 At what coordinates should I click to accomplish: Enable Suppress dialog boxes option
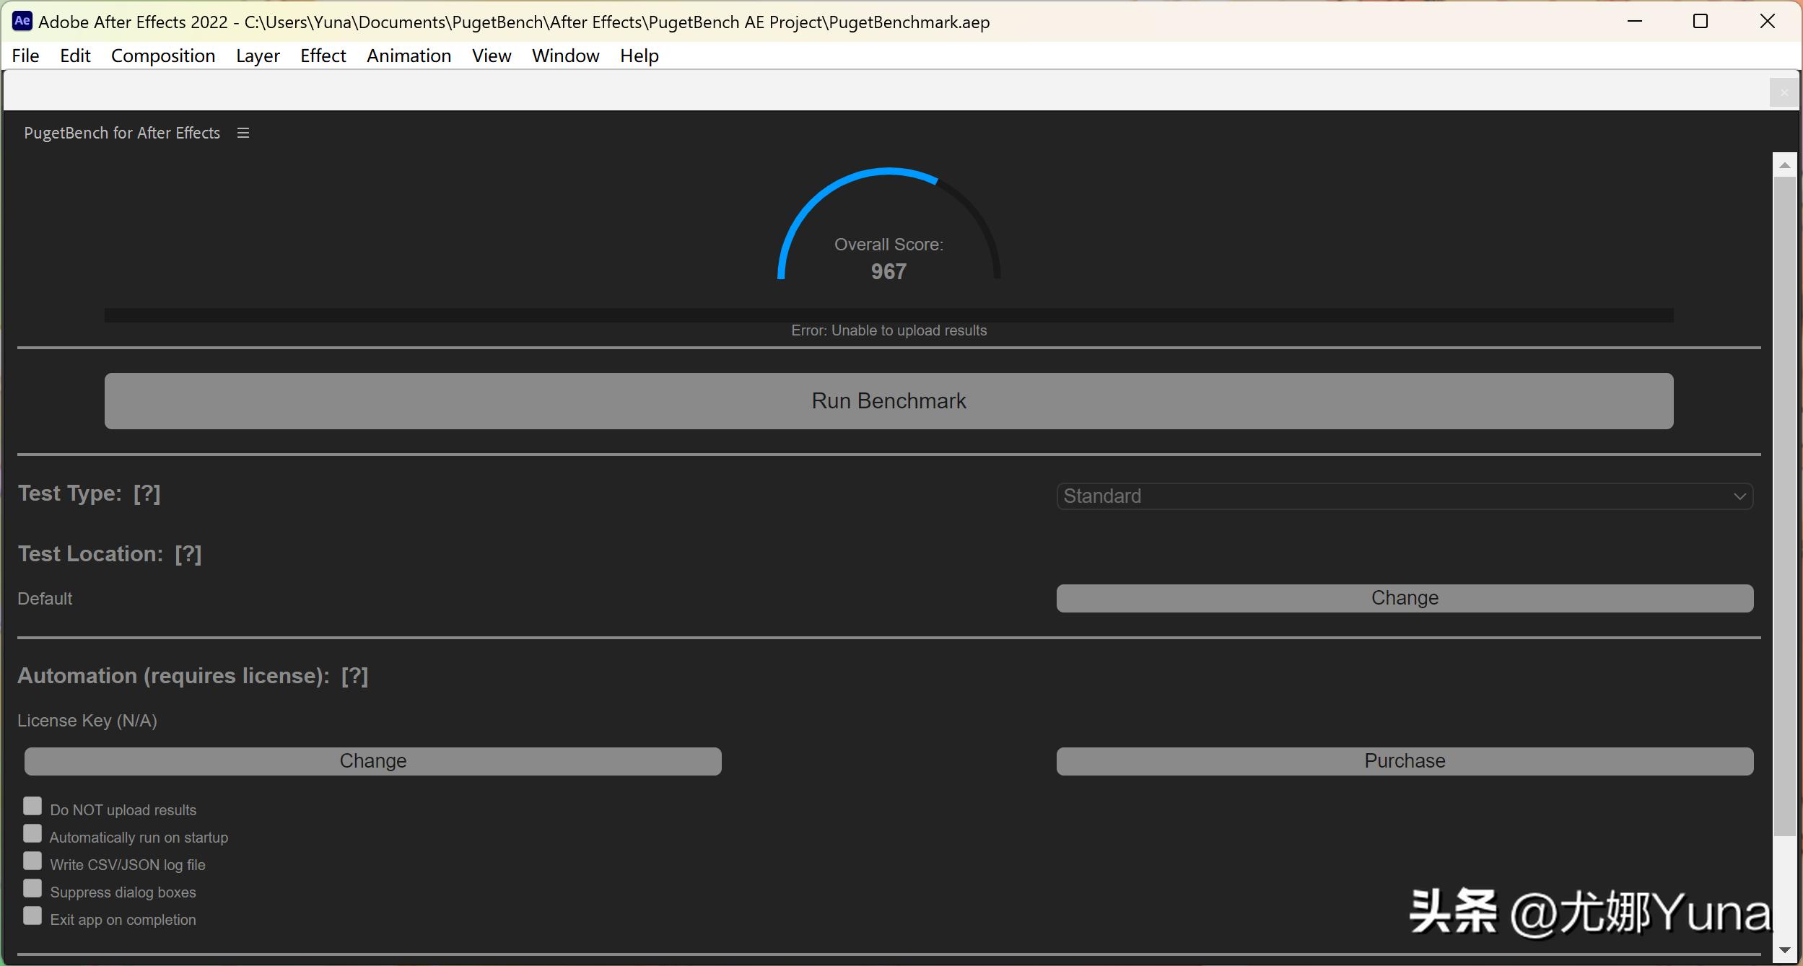pyautogui.click(x=32, y=888)
